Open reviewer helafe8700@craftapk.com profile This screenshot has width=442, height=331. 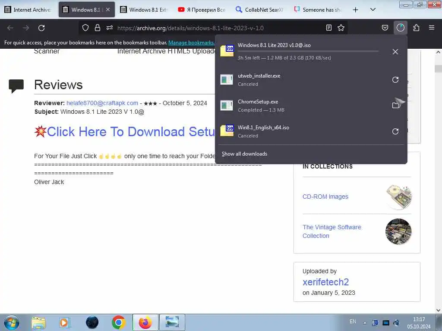(102, 103)
